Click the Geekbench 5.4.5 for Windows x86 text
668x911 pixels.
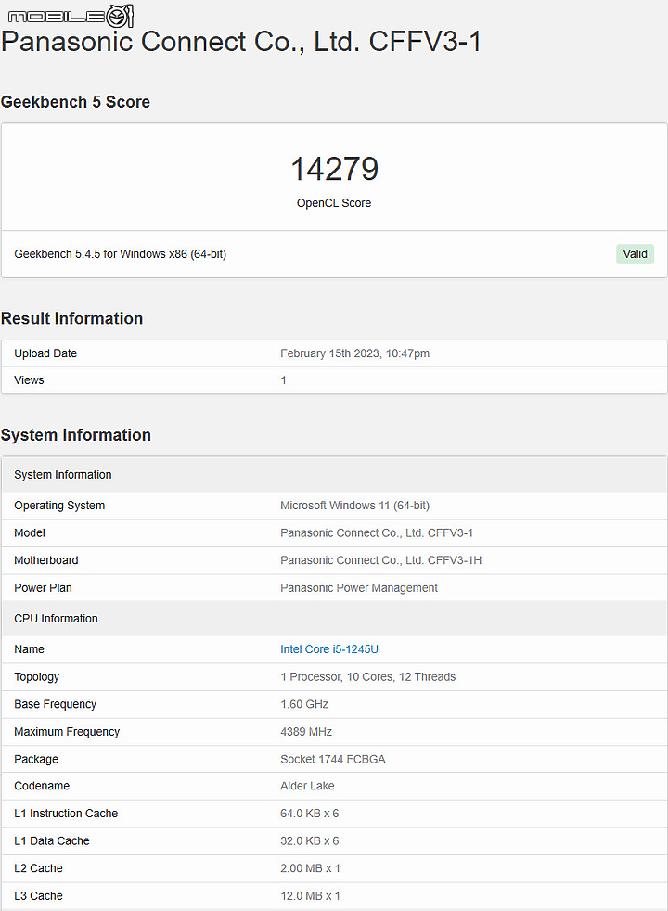pyautogui.click(x=121, y=254)
